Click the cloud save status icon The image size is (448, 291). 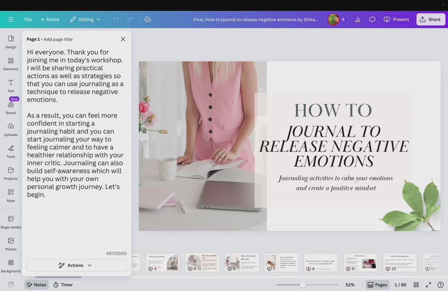pos(148,19)
